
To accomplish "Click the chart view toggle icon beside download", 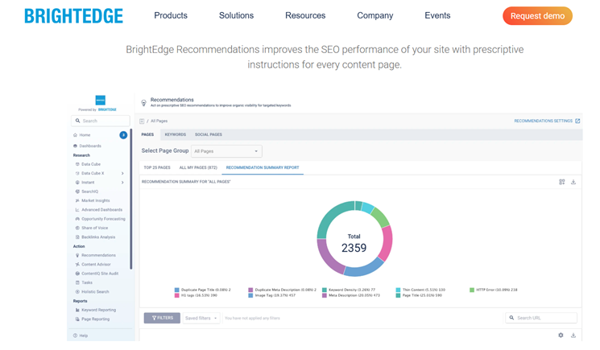I will point(561,182).
